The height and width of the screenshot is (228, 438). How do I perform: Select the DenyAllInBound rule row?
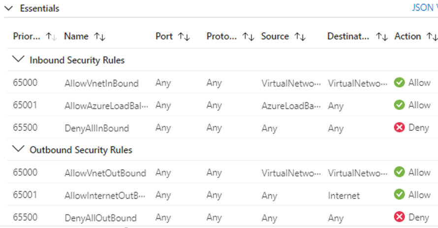click(x=96, y=128)
